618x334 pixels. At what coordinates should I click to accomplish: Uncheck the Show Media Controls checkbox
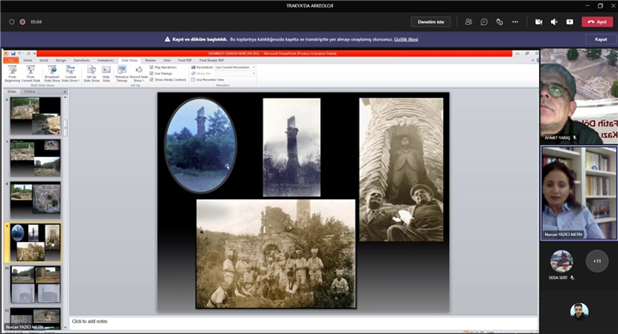pos(152,80)
